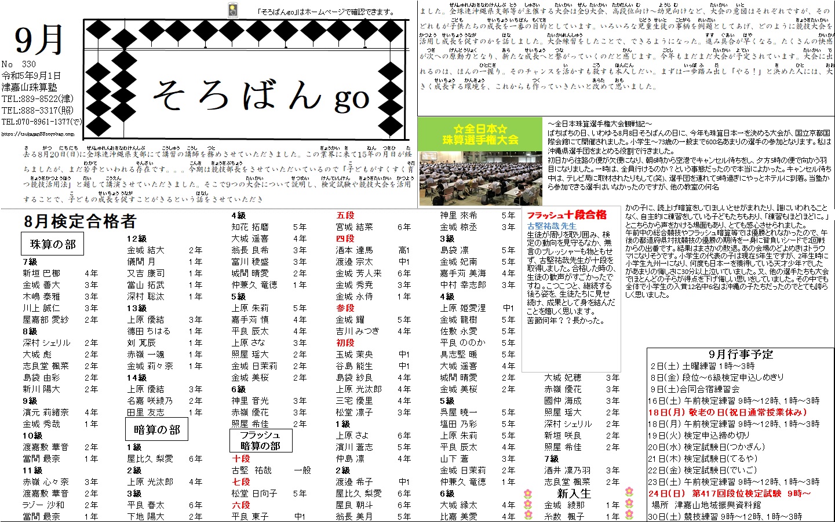
Task: Click the 9月行事予定 schedule heading
Action: (741, 354)
